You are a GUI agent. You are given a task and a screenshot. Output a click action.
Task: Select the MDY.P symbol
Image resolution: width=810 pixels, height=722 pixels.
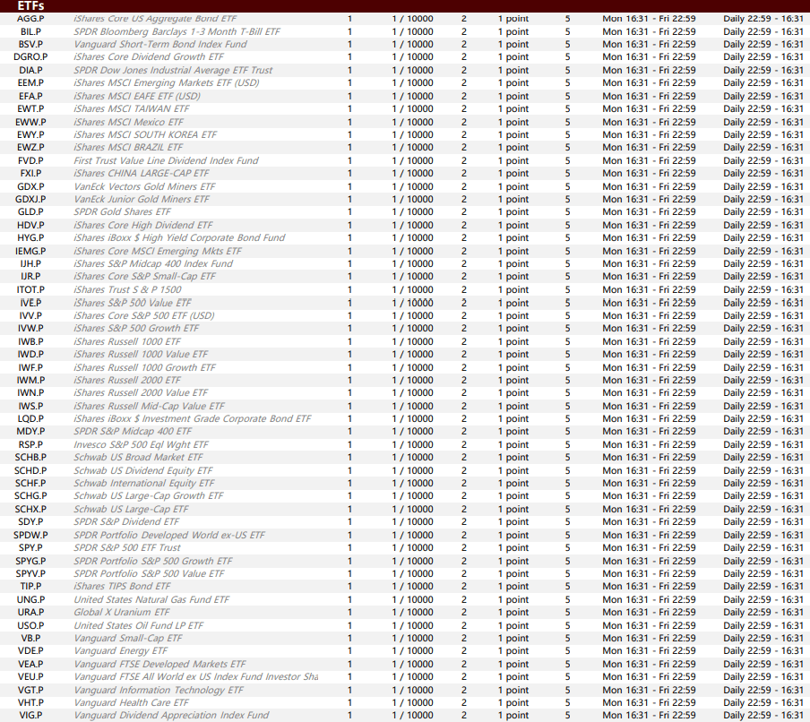pos(30,431)
